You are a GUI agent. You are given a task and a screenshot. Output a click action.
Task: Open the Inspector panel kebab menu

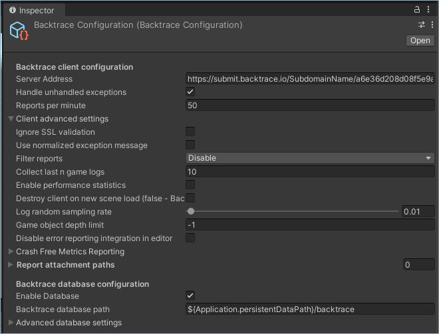pyautogui.click(x=430, y=9)
